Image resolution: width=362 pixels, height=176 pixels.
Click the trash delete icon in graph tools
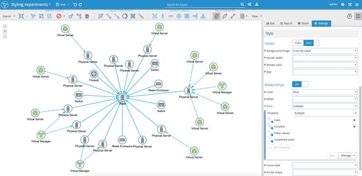click(87, 16)
